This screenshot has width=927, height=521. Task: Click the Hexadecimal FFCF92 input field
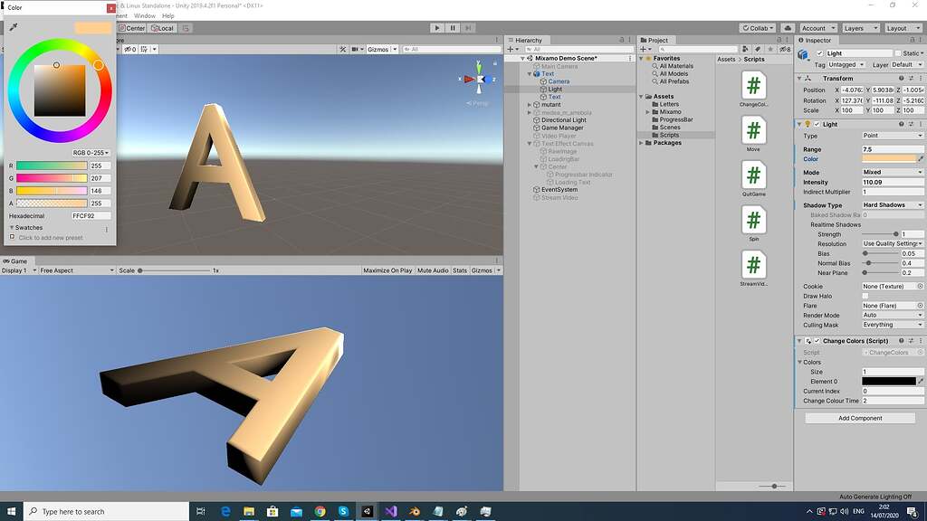(91, 216)
